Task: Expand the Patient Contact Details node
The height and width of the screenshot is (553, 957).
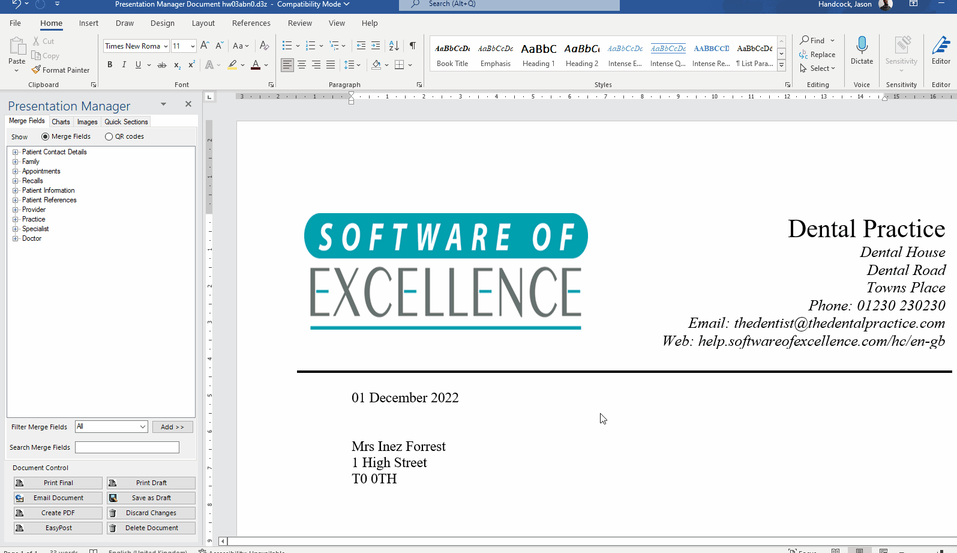Action: [16, 153]
